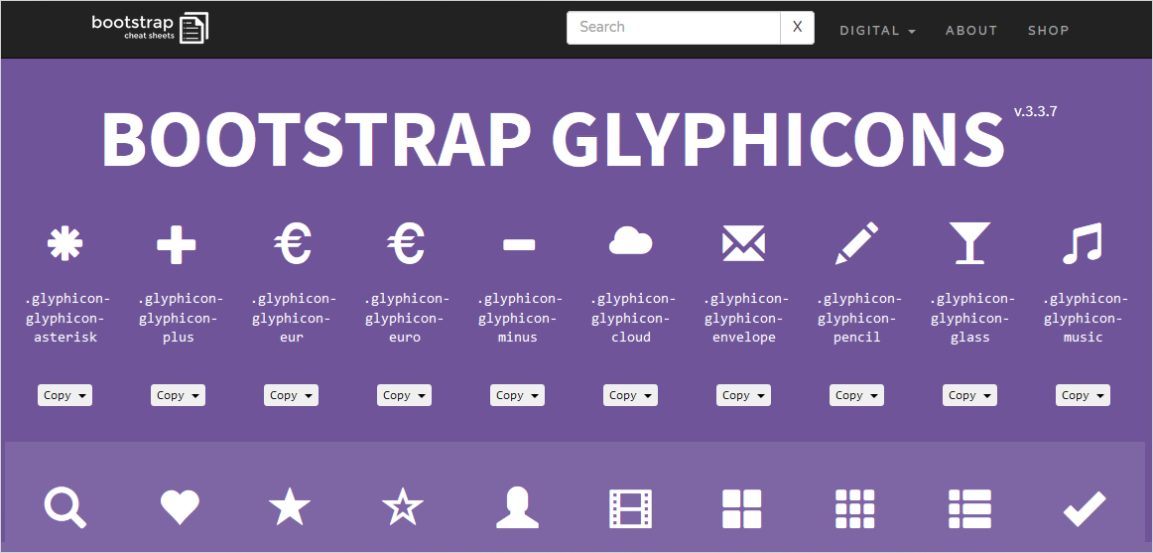Expand Copy dropdown under glyphicon-cloud

tap(630, 395)
